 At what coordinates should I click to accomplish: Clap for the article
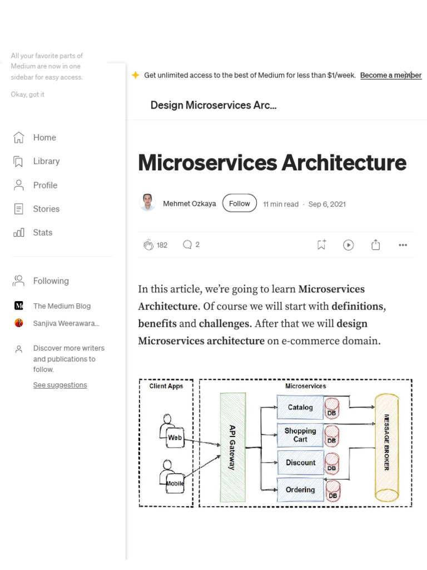148,245
